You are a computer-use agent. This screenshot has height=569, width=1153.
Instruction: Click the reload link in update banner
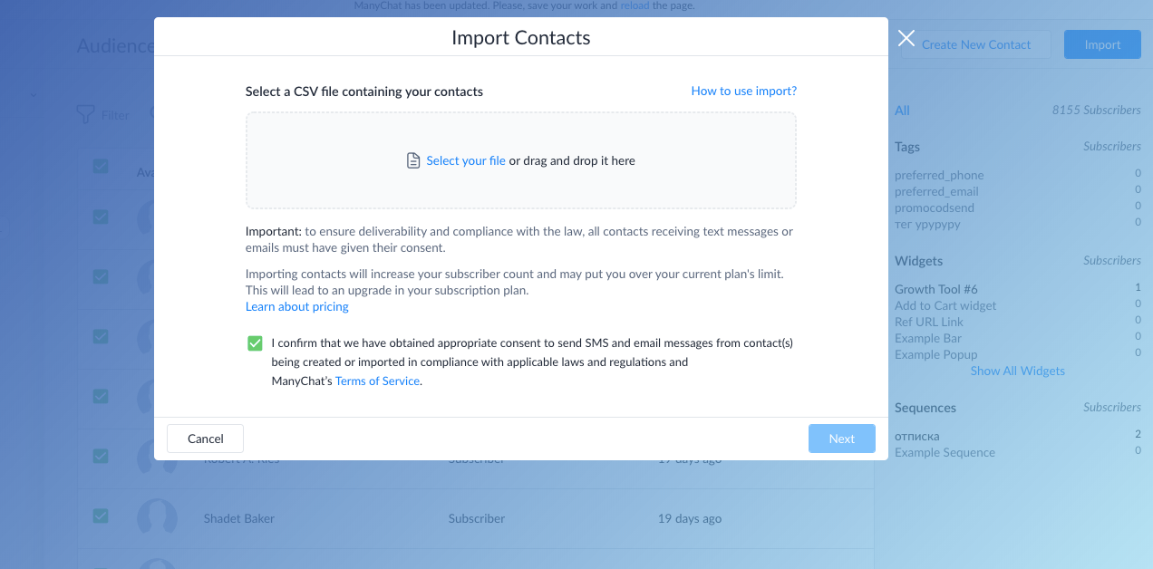click(x=635, y=5)
